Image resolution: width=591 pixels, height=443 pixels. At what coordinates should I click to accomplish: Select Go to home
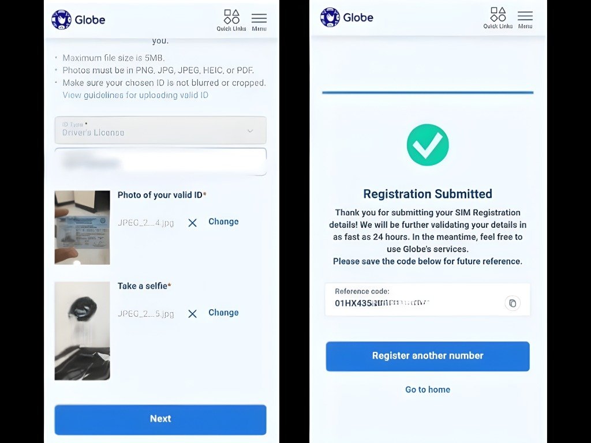(x=427, y=389)
